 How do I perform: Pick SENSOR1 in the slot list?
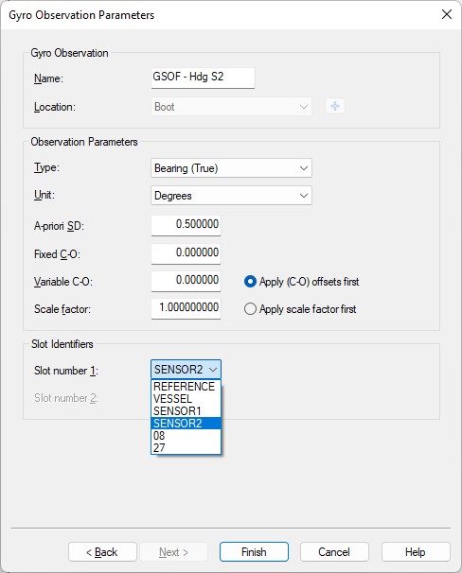click(186, 410)
